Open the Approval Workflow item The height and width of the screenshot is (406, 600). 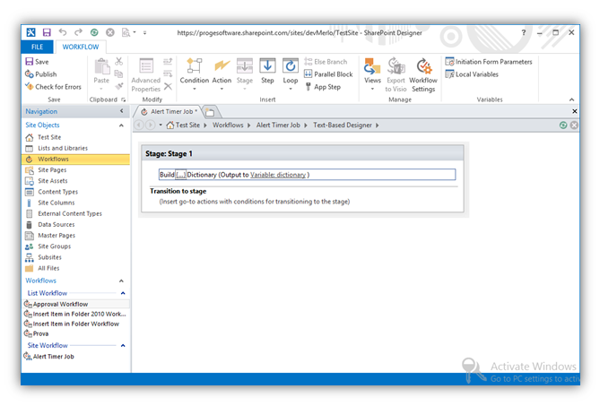tap(60, 304)
